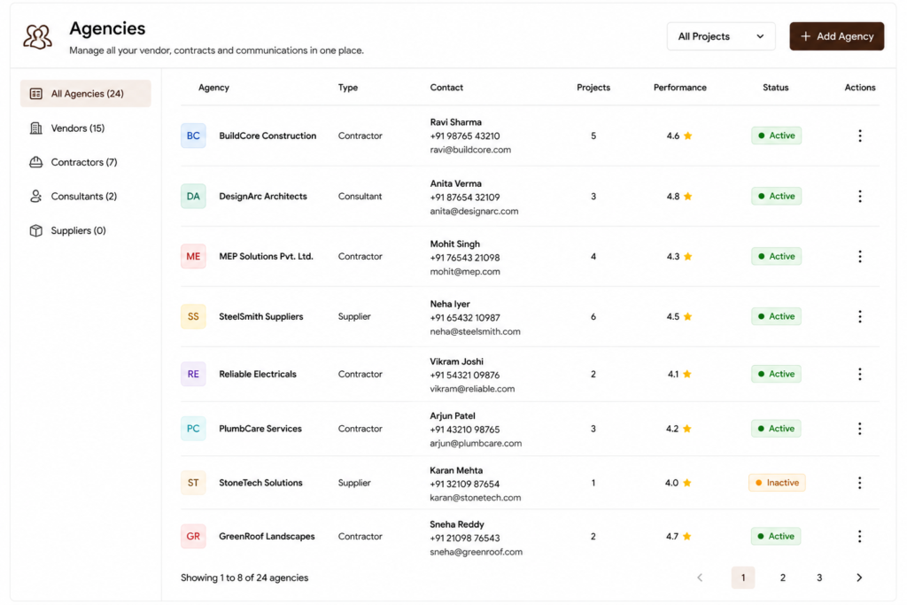
Task: Click the GR avatar badge
Action: tap(193, 537)
